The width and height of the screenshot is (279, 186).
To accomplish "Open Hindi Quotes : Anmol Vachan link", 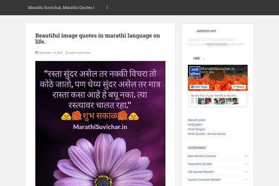I will tap(207, 134).
